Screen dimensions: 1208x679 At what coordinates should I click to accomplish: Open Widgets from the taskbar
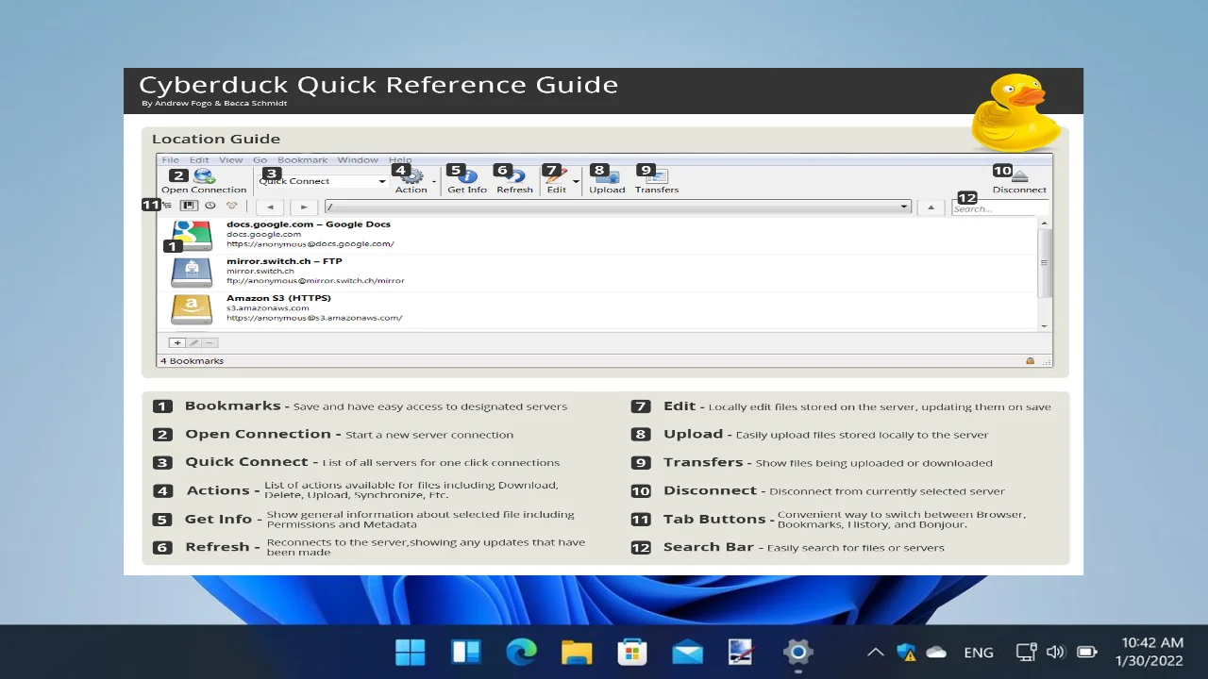click(x=466, y=652)
